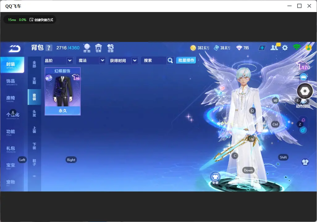Click the hexagon nut floating button
This screenshot has height=222, width=317.
point(305,91)
